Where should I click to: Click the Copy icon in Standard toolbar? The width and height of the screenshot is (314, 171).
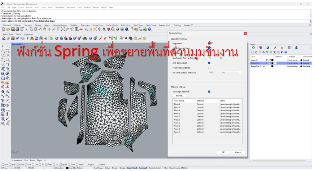pyautogui.click(x=31, y=30)
